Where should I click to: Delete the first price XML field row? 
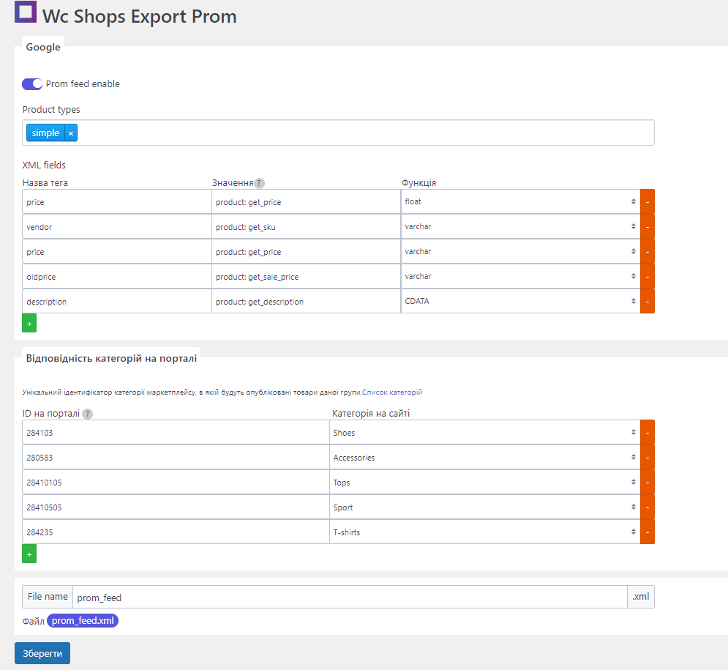tap(648, 201)
